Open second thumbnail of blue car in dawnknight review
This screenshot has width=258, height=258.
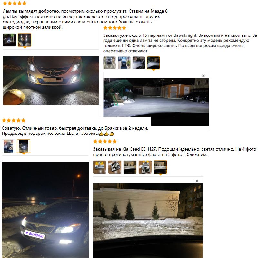click(124, 63)
